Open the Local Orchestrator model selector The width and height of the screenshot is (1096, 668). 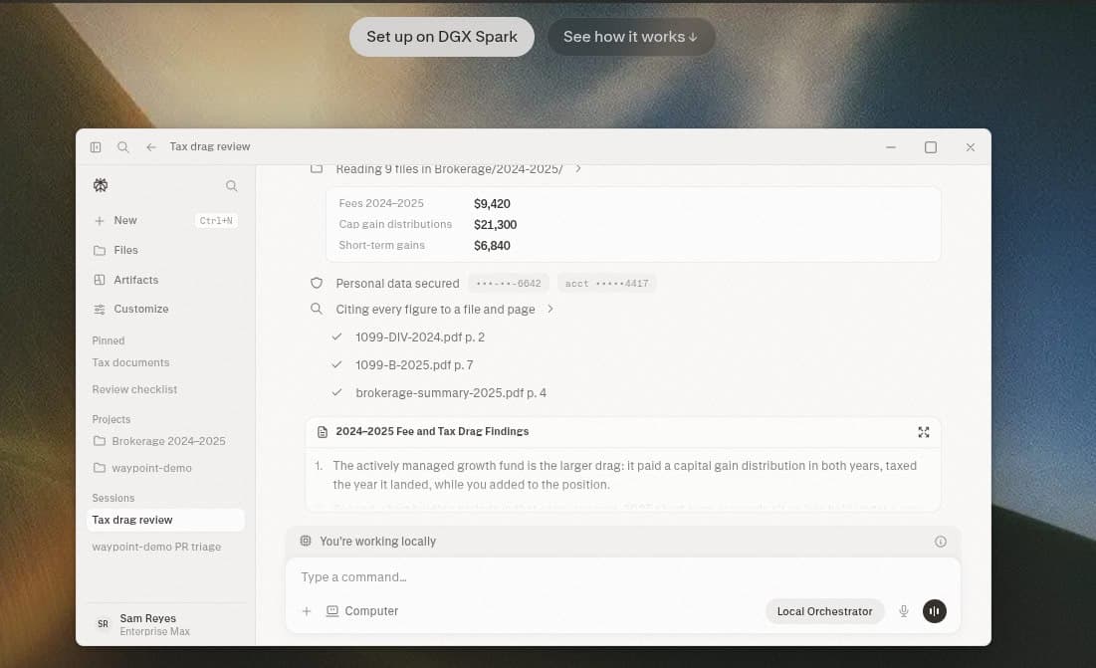[x=825, y=611]
